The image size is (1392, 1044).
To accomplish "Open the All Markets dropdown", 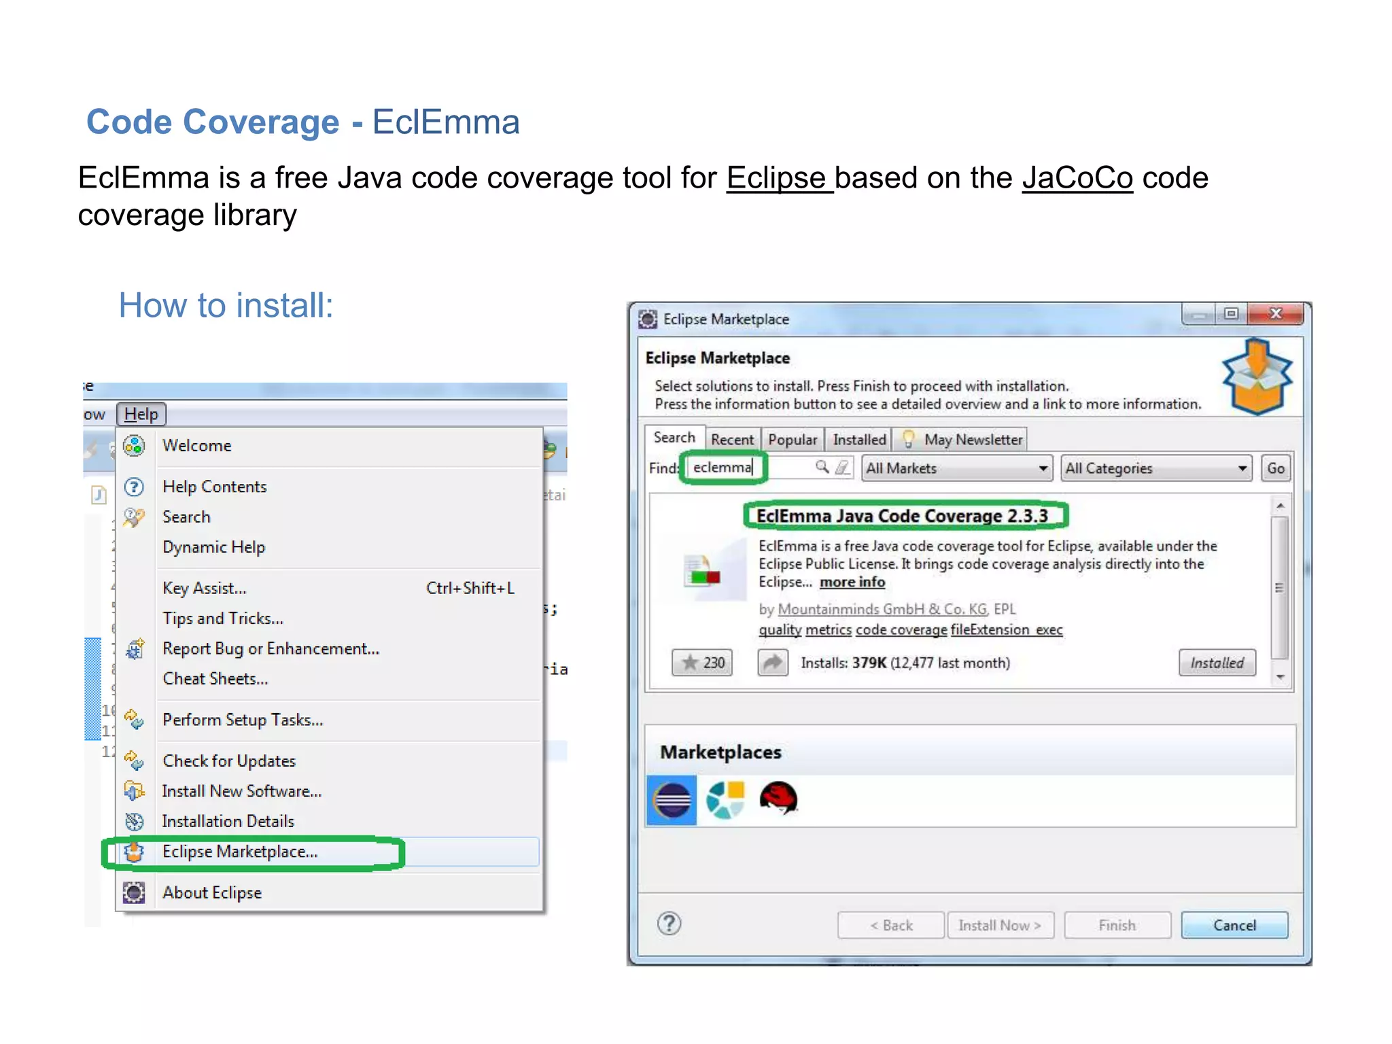I will click(x=957, y=468).
